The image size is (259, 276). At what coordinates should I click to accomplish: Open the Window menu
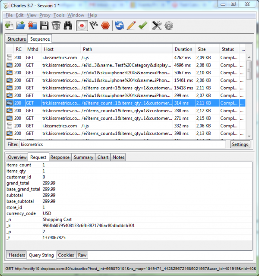(x=76, y=15)
